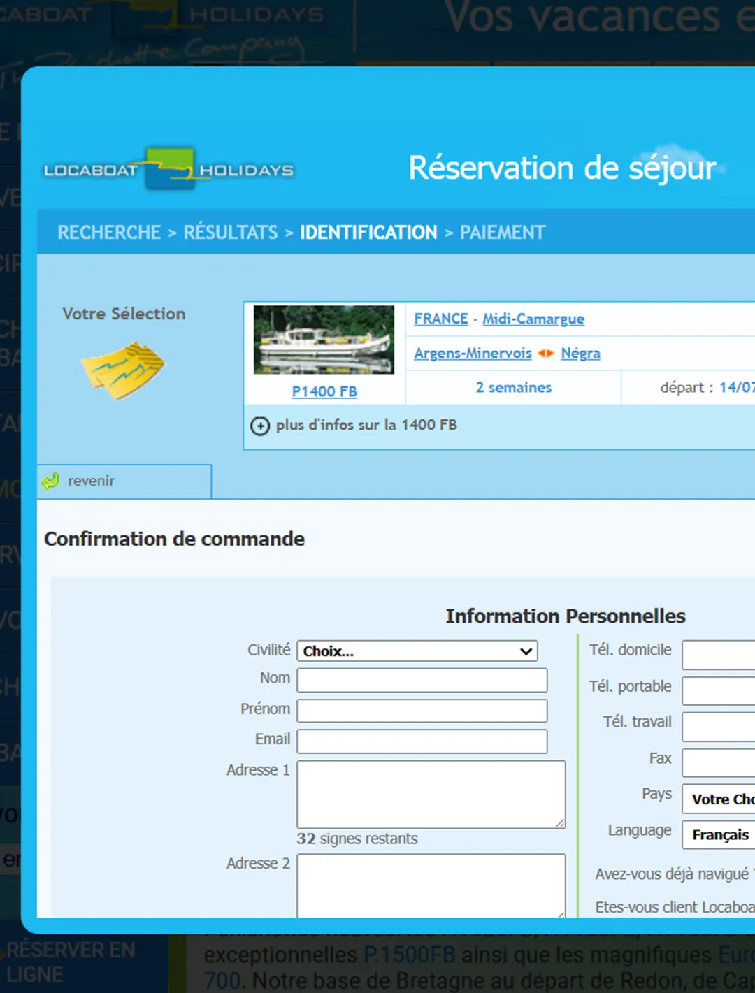The height and width of the screenshot is (993, 755).
Task: Open the P1400 FB boat link
Action: pyautogui.click(x=324, y=391)
